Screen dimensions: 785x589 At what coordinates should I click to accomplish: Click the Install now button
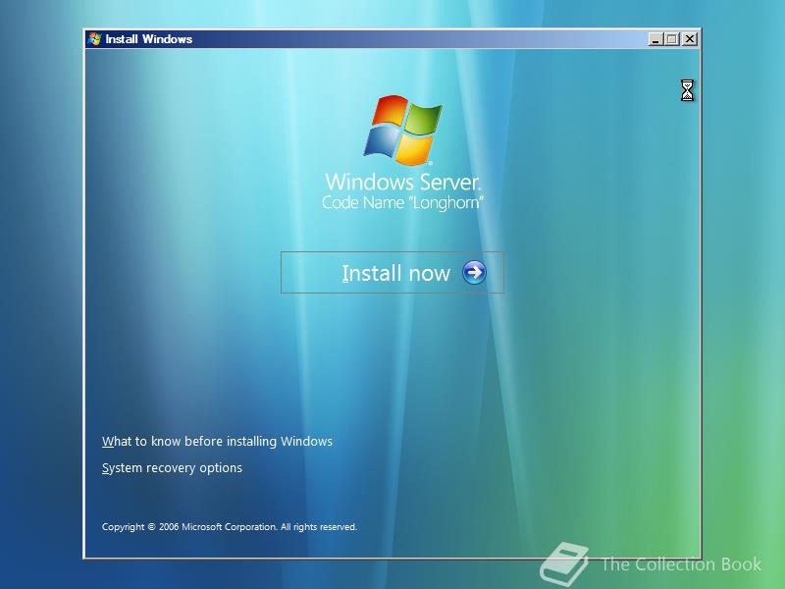(392, 273)
